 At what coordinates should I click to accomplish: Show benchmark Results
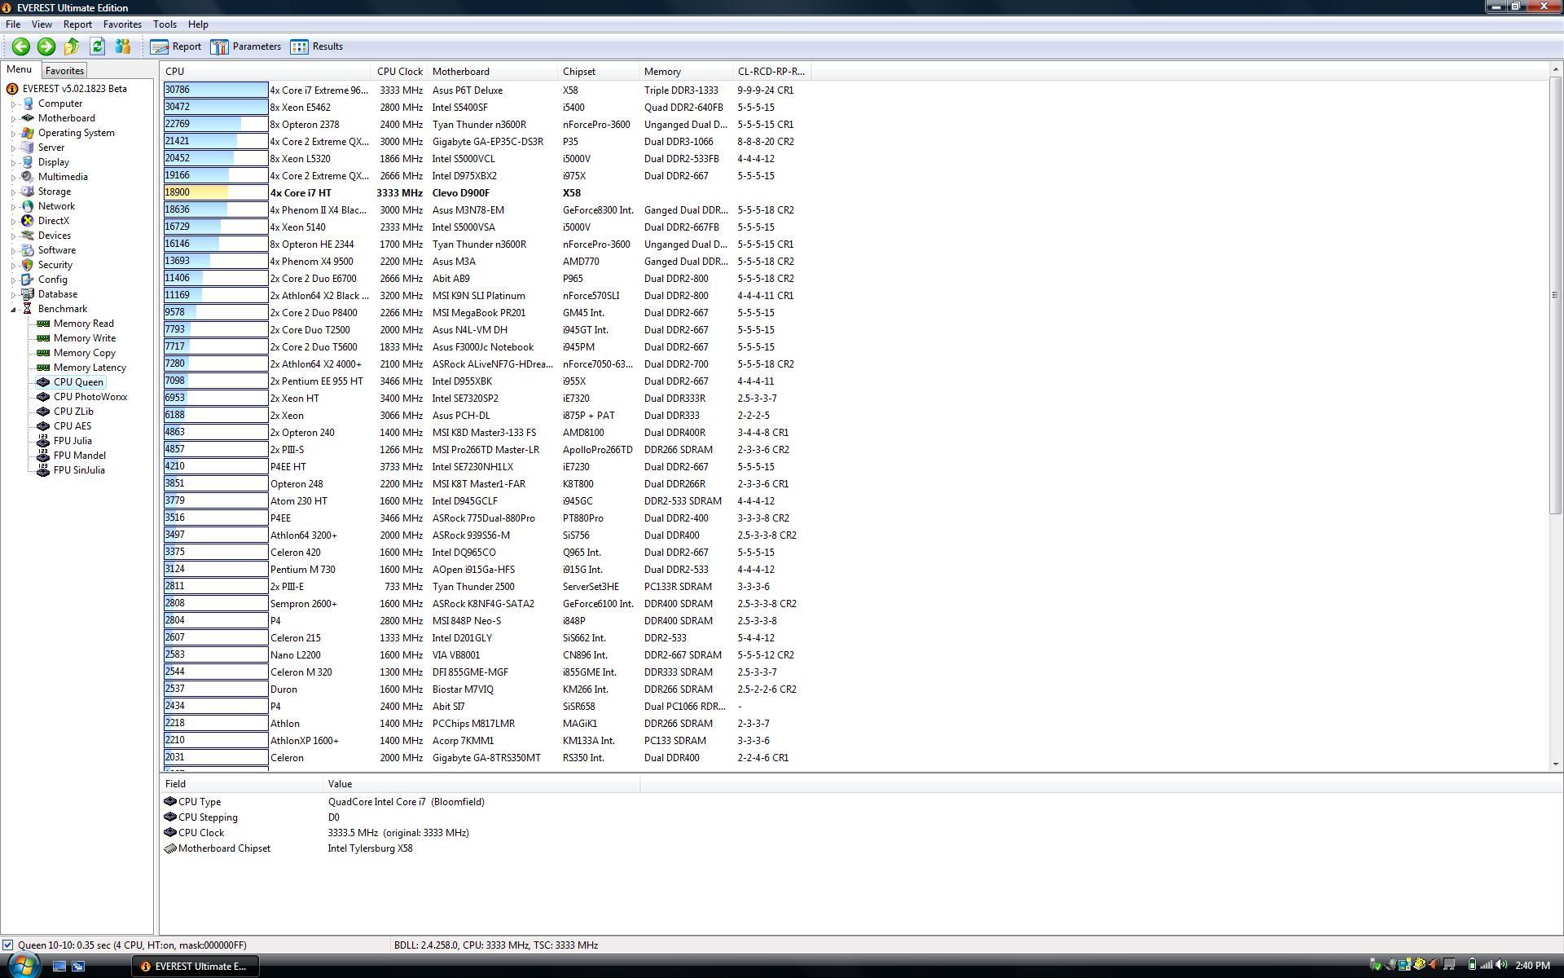click(317, 46)
